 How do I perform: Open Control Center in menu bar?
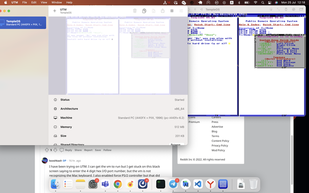pyautogui.click(x=269, y=2)
